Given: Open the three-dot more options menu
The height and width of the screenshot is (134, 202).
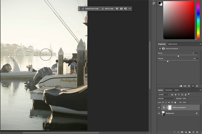Looking at the screenshot, I should (130, 9).
